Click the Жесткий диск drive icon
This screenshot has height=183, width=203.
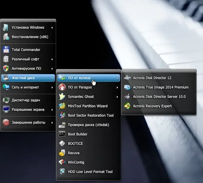point(6,78)
